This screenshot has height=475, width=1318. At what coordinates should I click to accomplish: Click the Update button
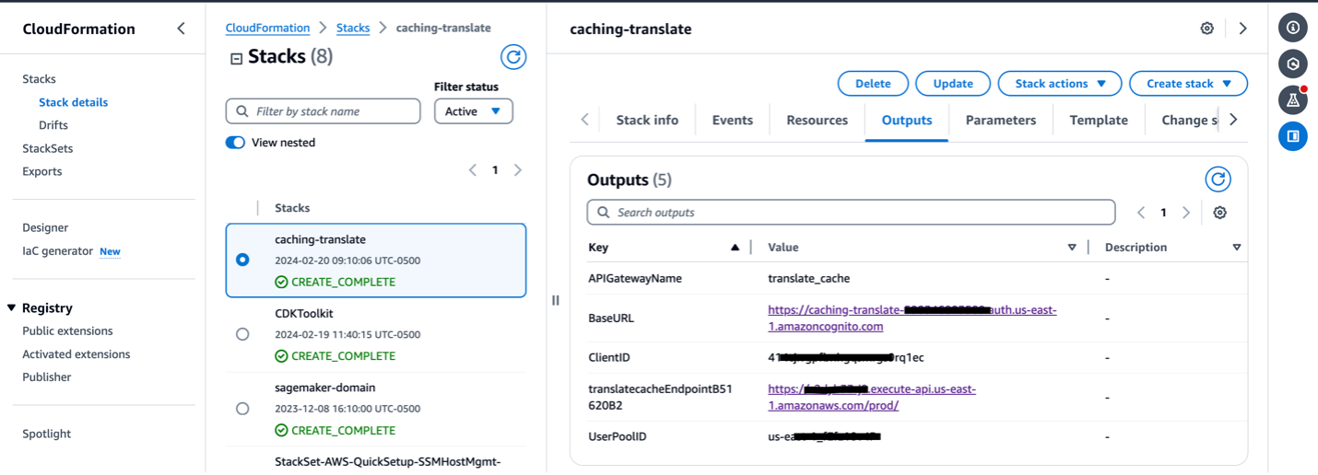(953, 84)
